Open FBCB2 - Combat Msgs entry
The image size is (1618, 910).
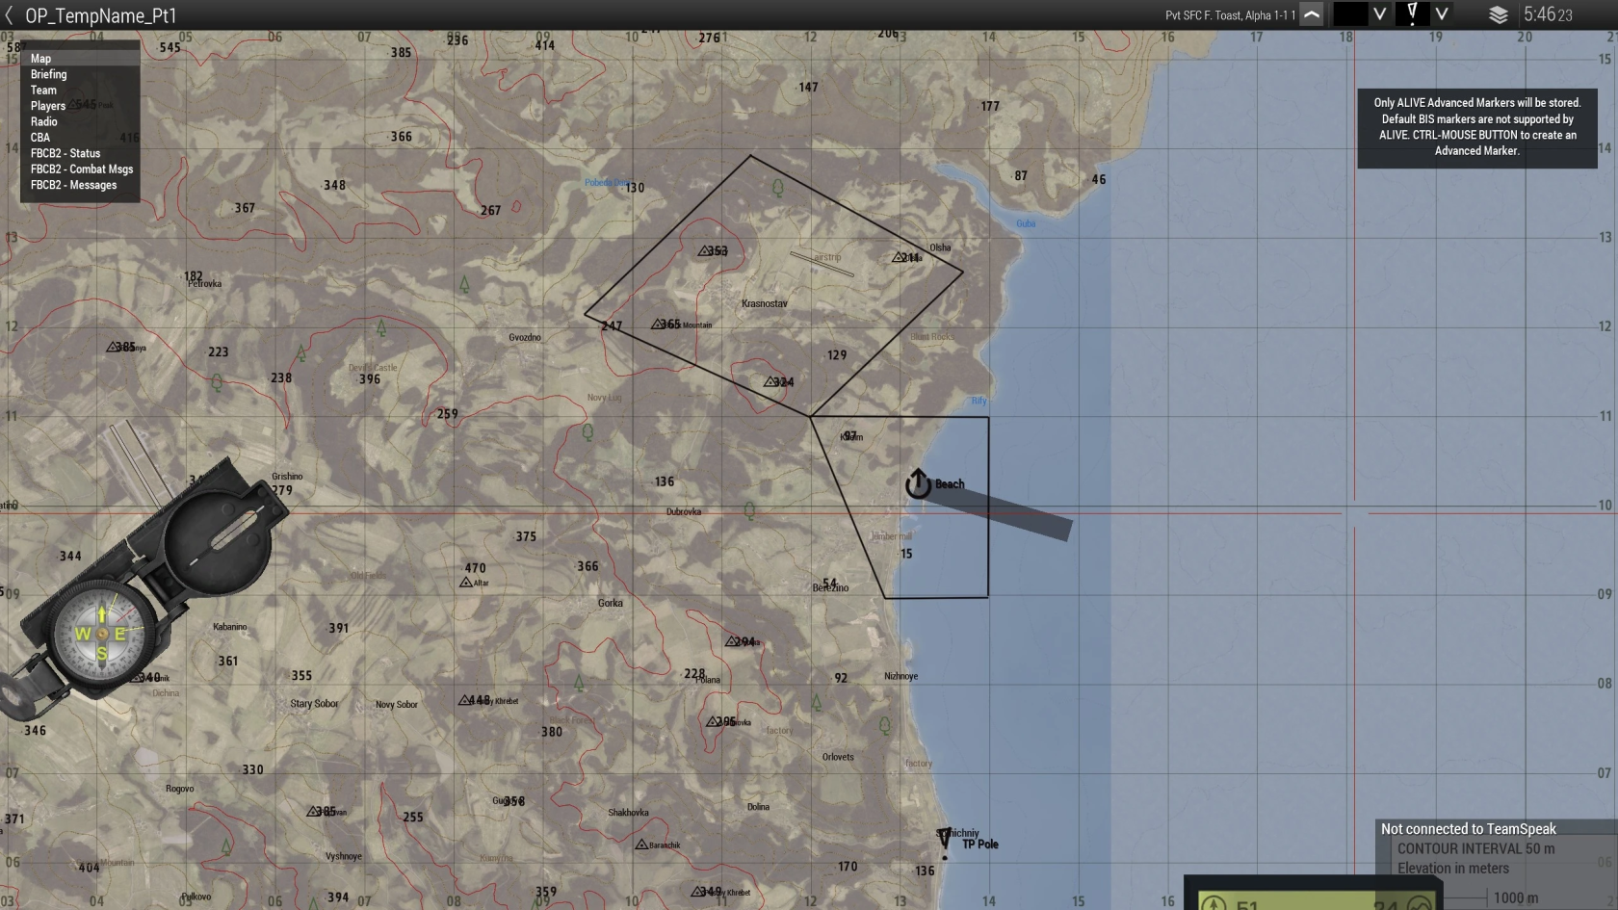82,169
